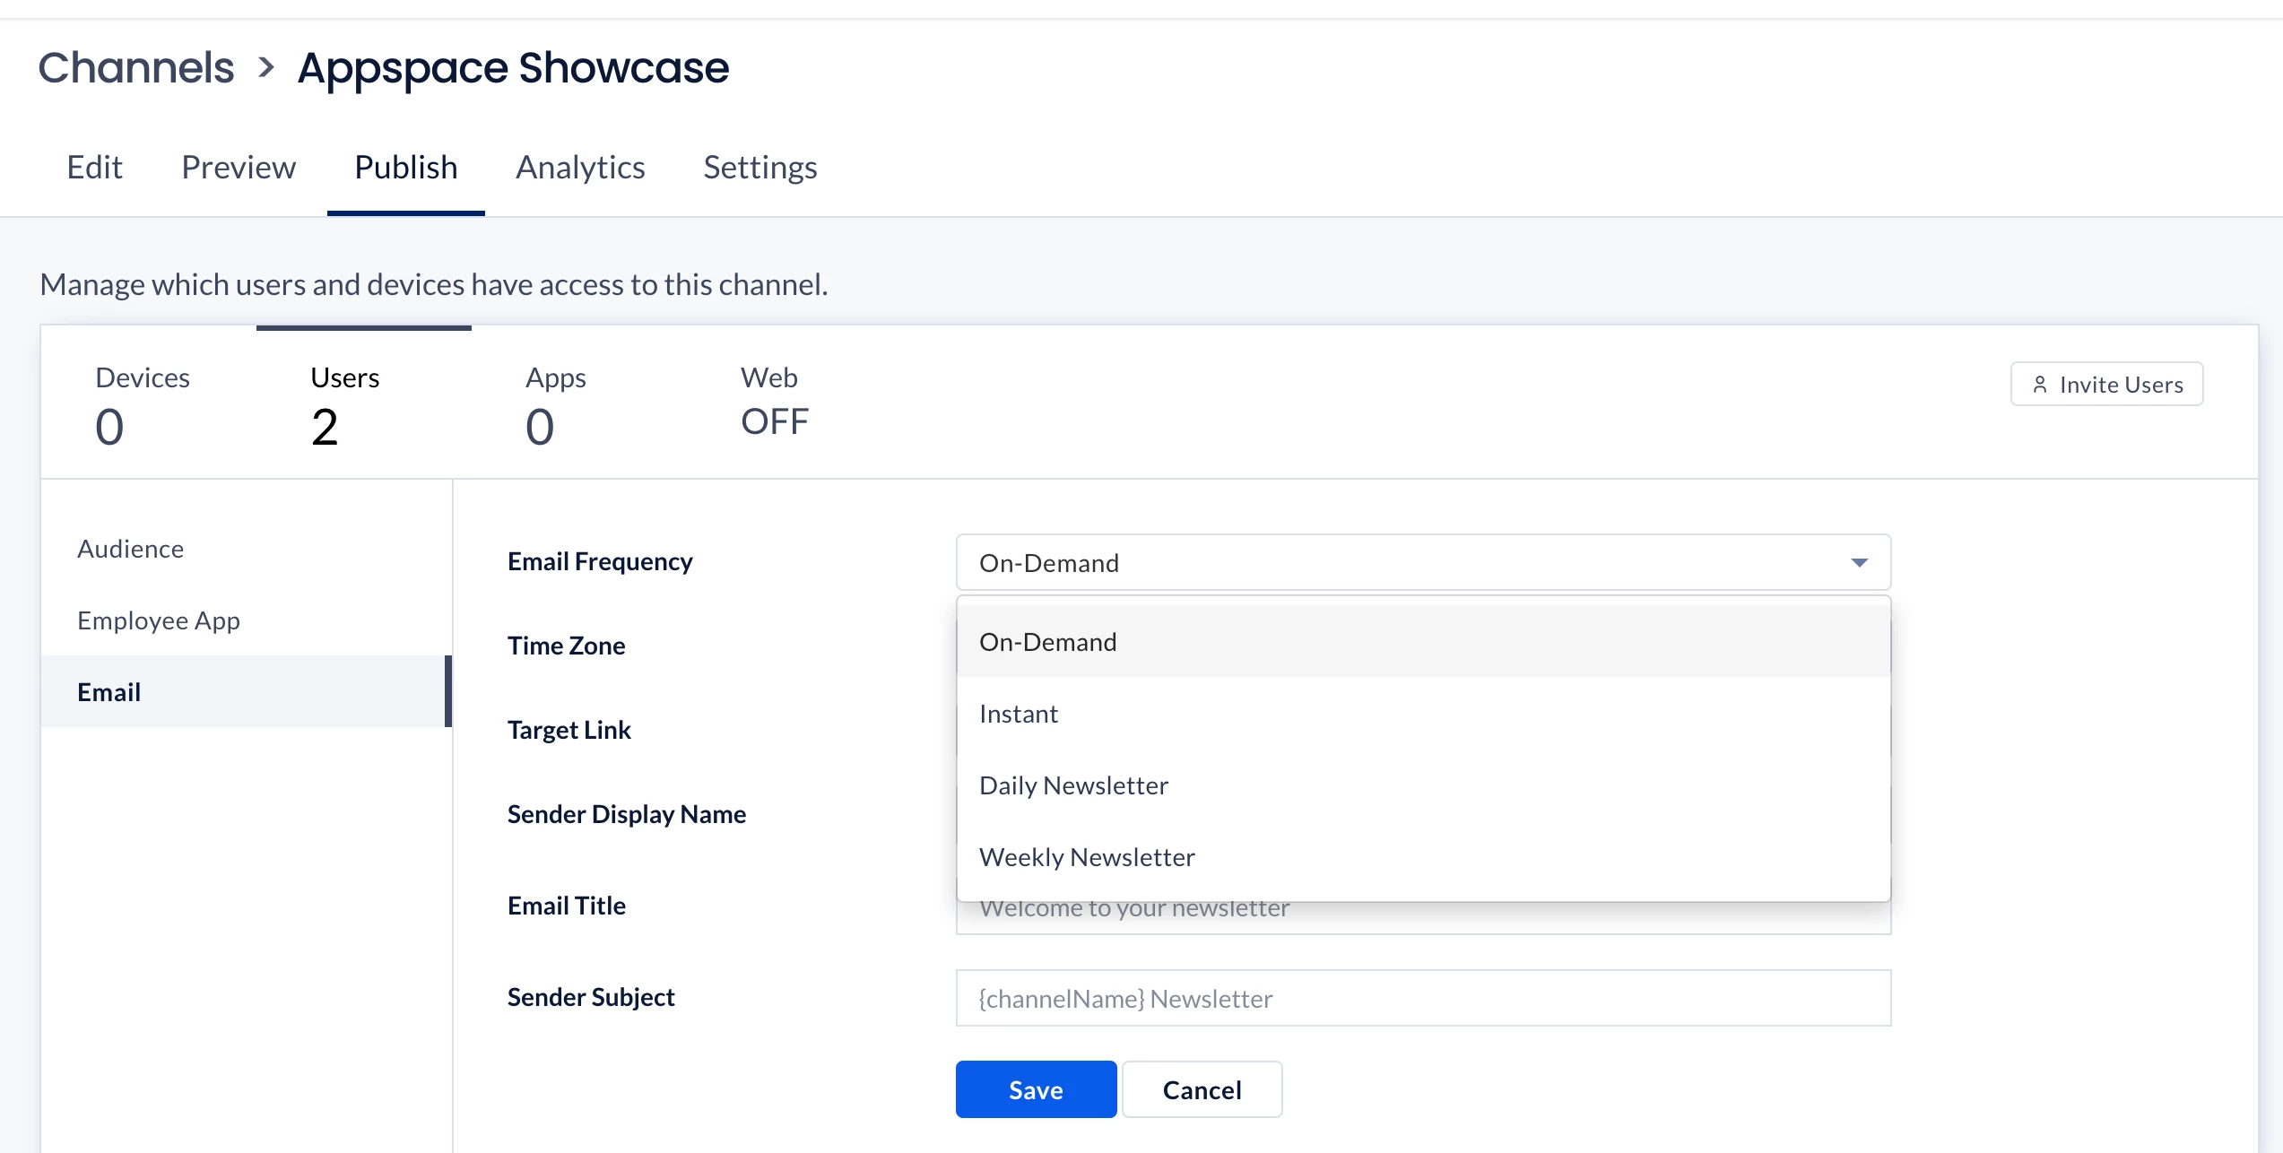
Task: Choose the Instant frequency option
Action: (x=1019, y=714)
